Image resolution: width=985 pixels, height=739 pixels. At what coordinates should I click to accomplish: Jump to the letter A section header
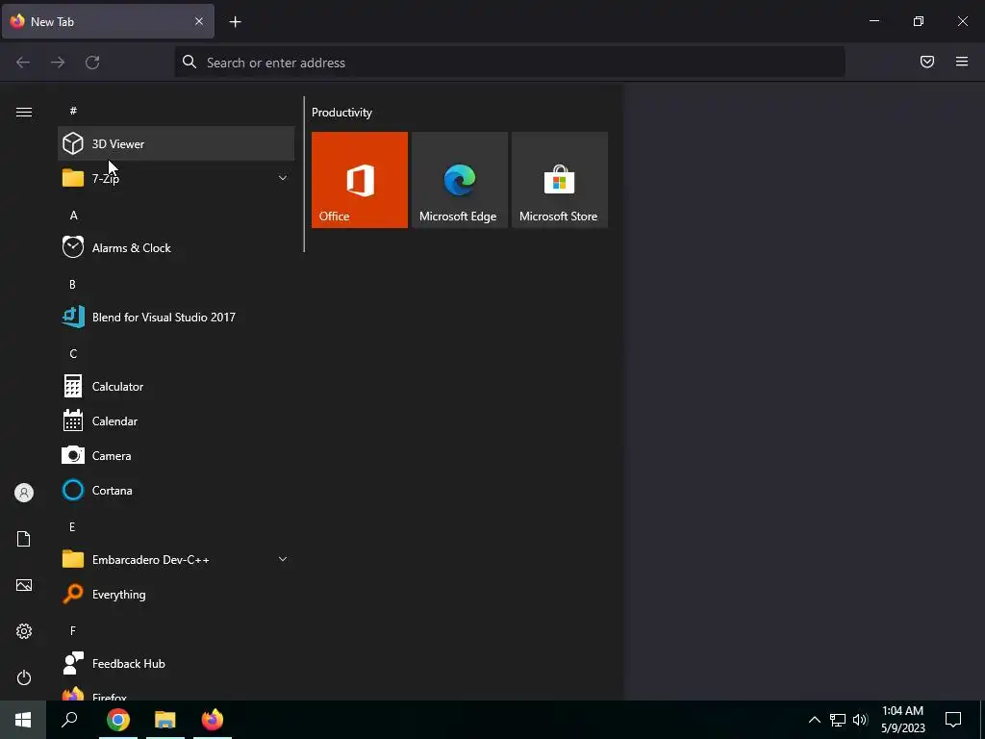click(x=73, y=216)
